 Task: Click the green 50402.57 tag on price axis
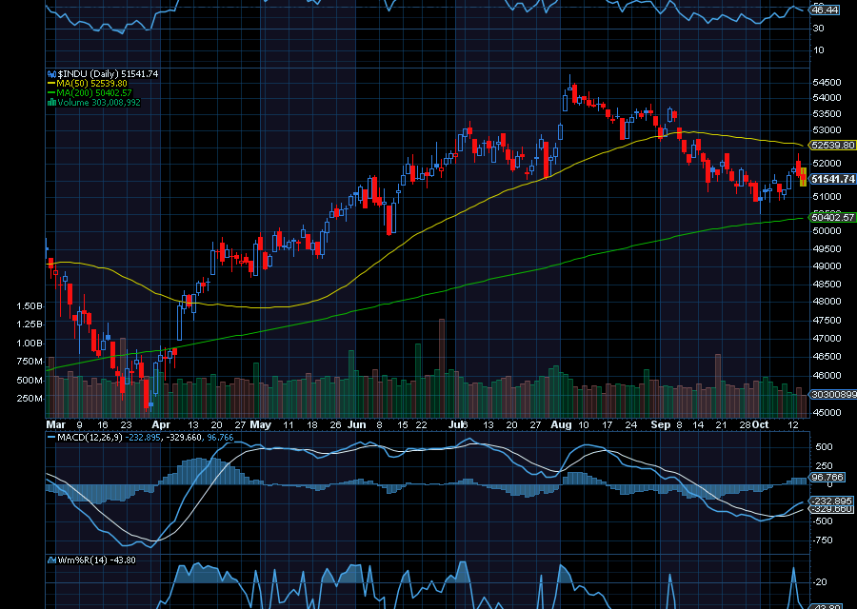tap(832, 217)
